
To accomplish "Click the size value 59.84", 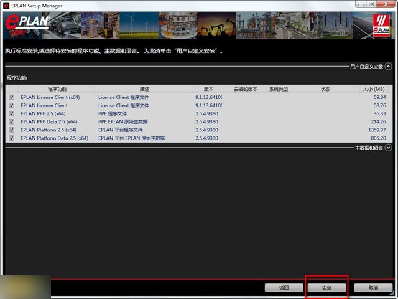I will pos(380,97).
